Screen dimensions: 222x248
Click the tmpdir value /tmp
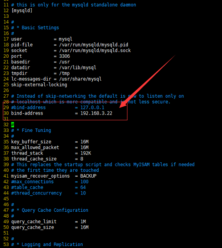tap(64, 73)
